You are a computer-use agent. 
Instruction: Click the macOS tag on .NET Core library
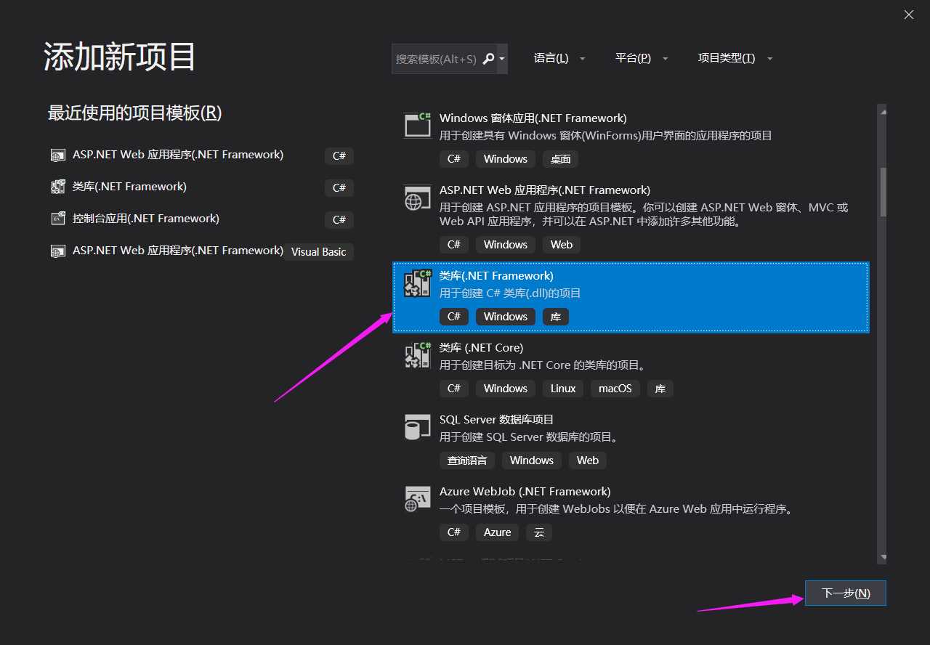(615, 389)
